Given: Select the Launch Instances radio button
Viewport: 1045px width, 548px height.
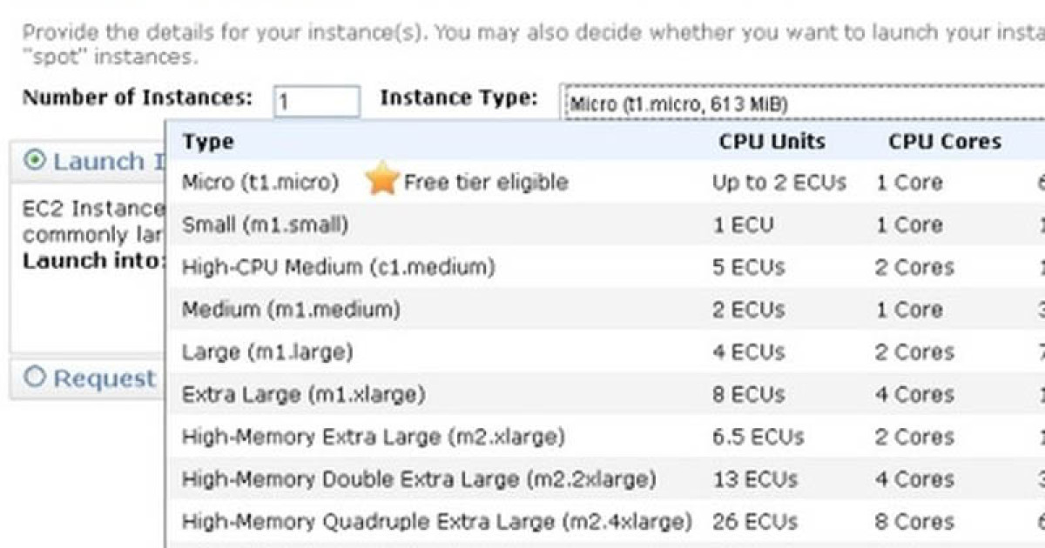Looking at the screenshot, I should (36, 161).
